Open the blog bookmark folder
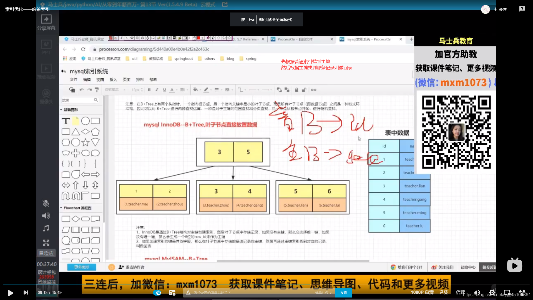Viewport: 533px width, 300px height. point(227,59)
